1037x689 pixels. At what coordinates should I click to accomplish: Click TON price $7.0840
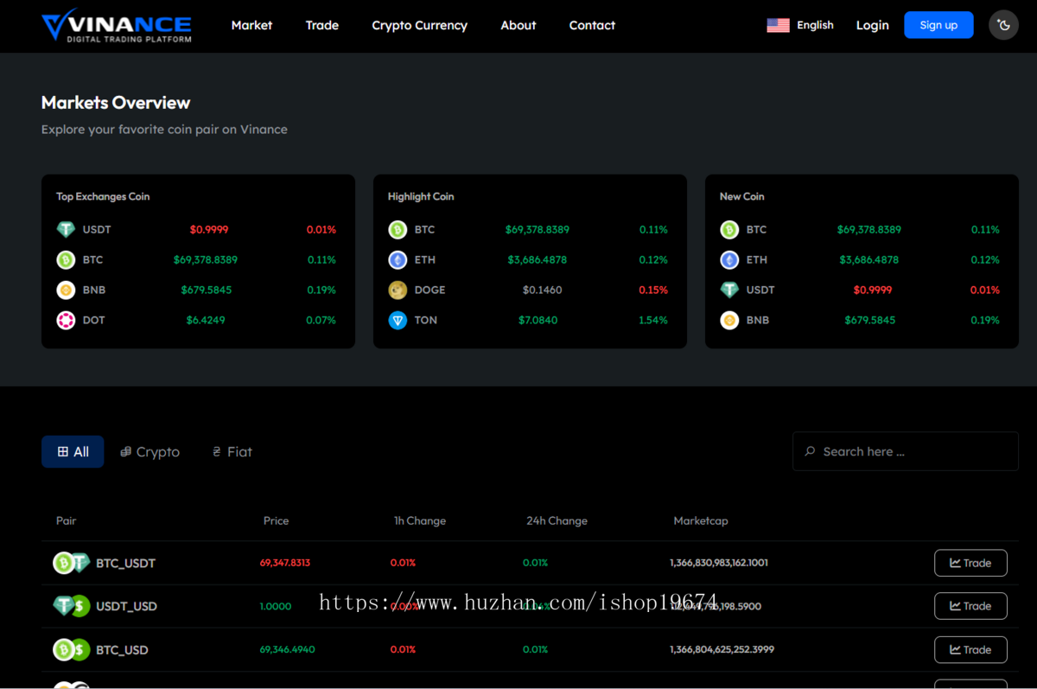538,320
